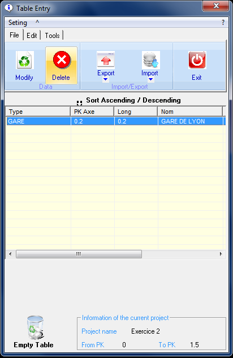Click the PK Axe column header

(92, 112)
